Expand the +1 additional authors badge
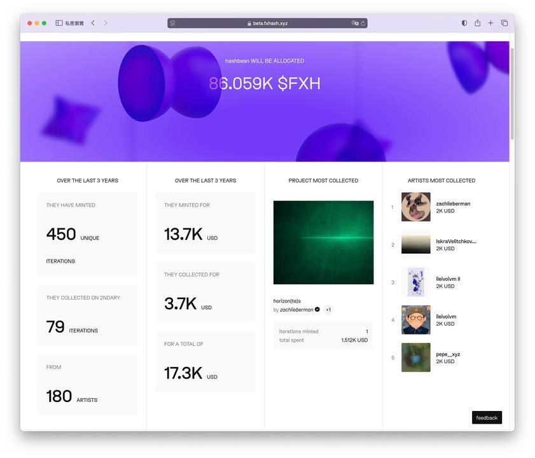 coord(328,310)
